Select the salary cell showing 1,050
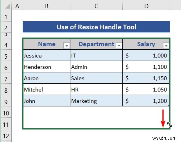This screenshot has width=181, height=142. pos(146,89)
